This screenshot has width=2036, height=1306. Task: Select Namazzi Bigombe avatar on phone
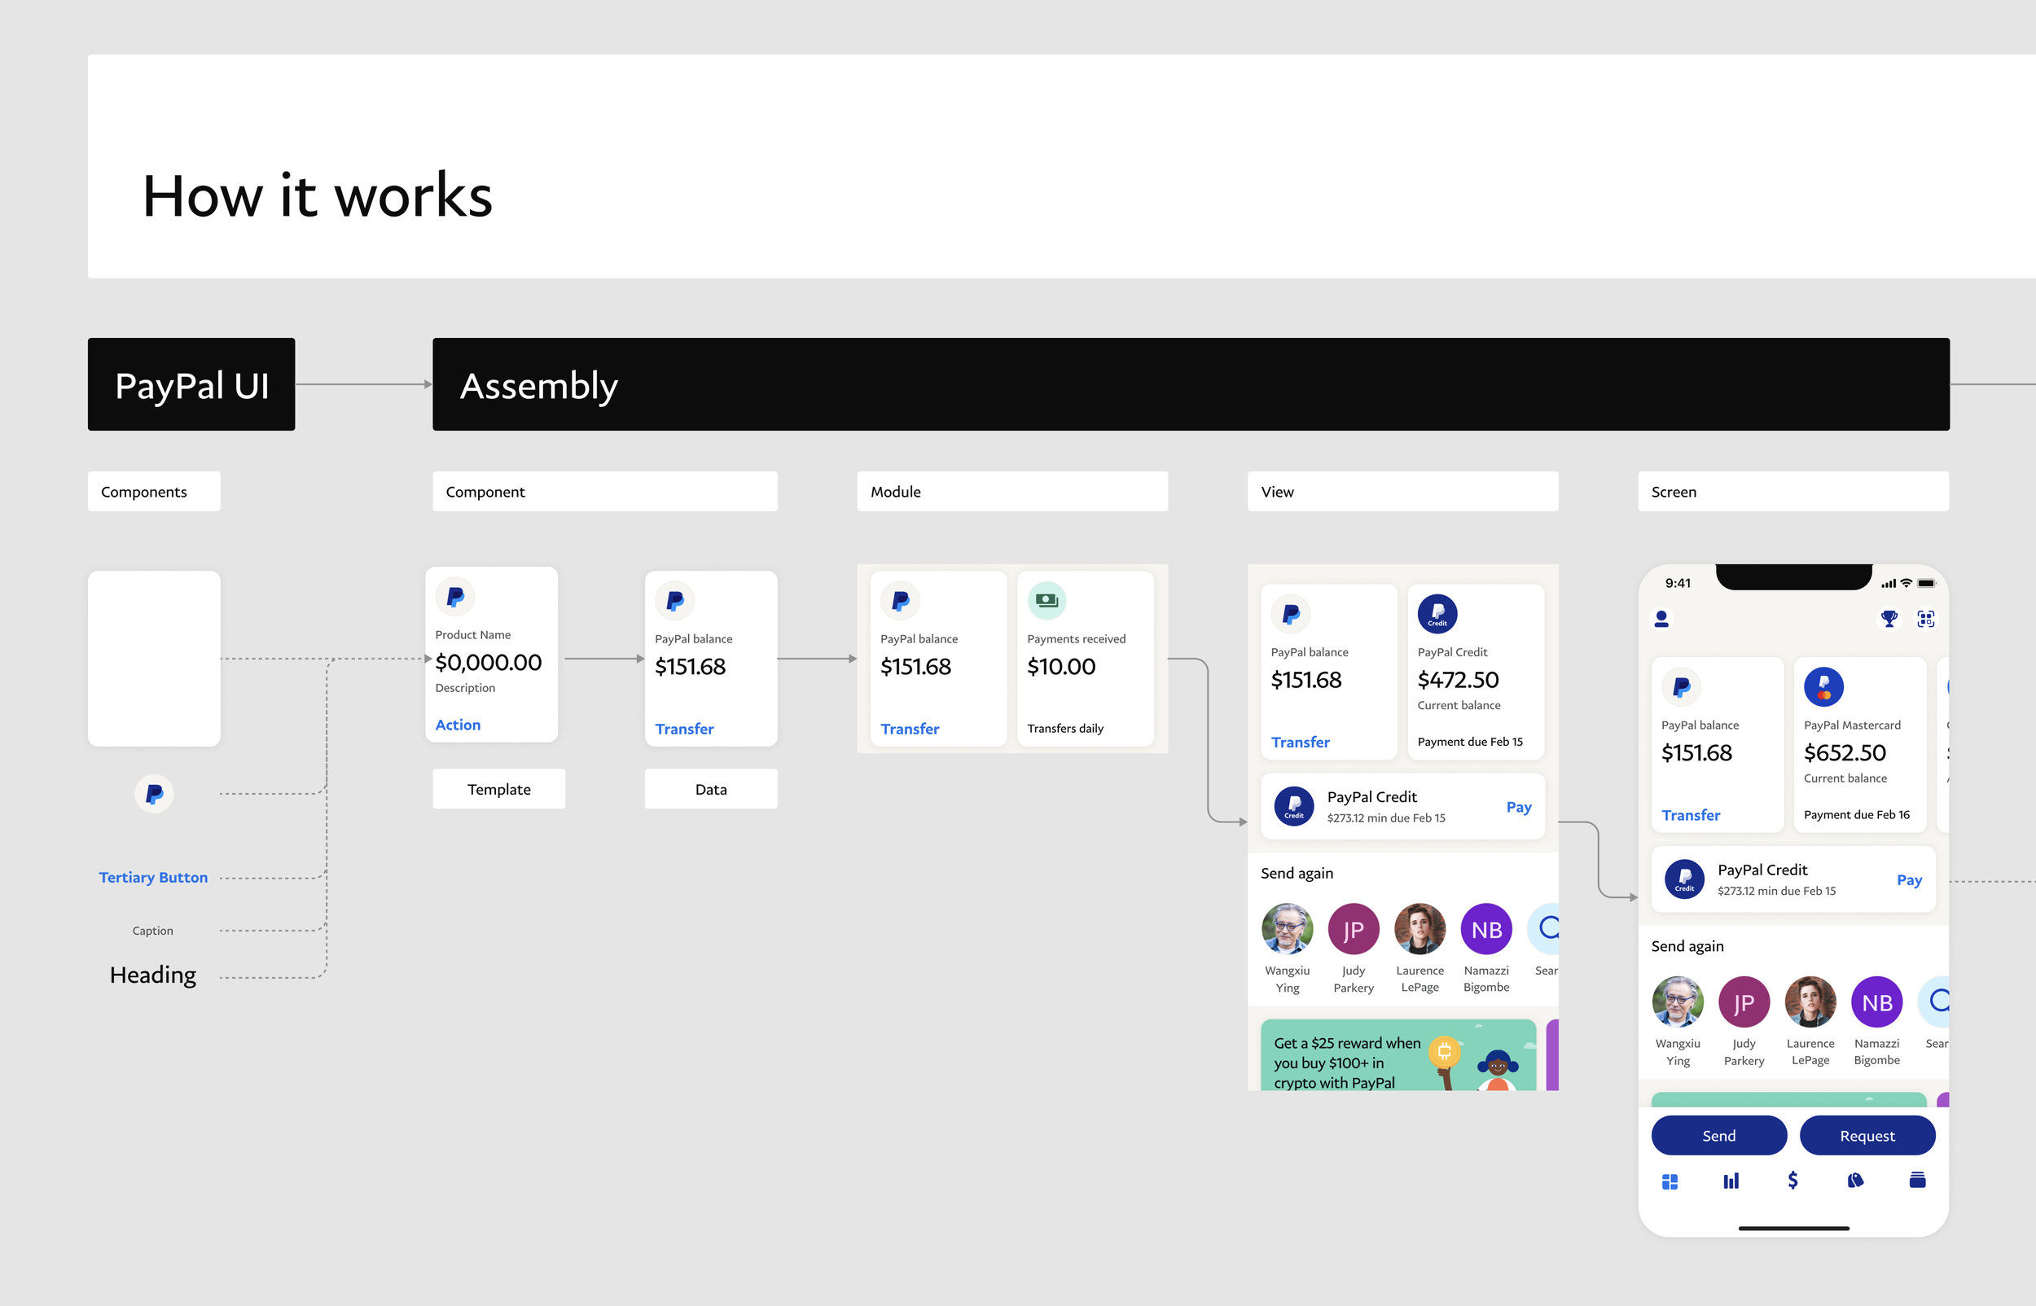coord(1876,1002)
